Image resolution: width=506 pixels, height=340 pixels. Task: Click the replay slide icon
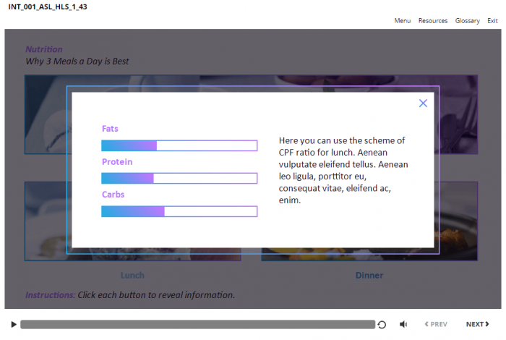coord(382,325)
